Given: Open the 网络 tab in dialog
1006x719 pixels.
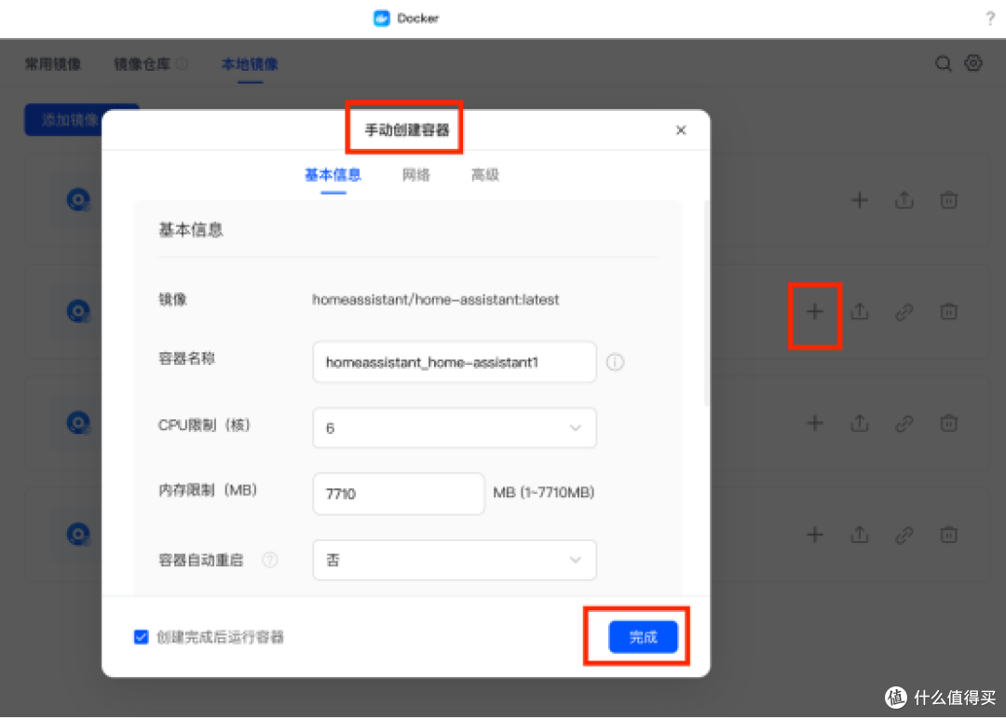Looking at the screenshot, I should (x=415, y=175).
